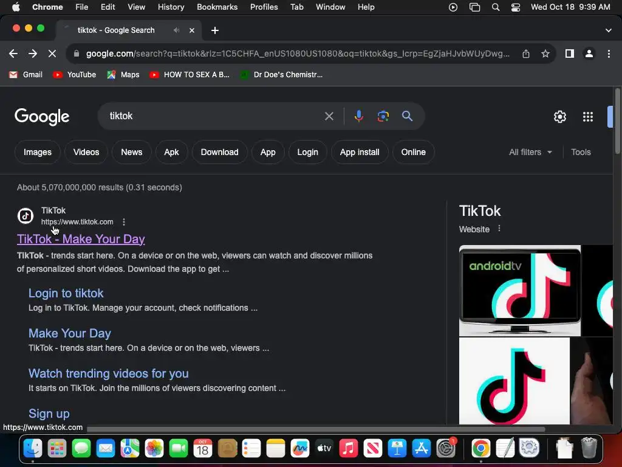The width and height of the screenshot is (622, 467).
Task: Clear the search box text
Action: point(329,116)
